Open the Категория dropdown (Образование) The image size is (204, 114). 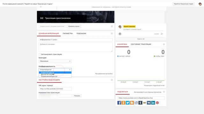pos(55,61)
